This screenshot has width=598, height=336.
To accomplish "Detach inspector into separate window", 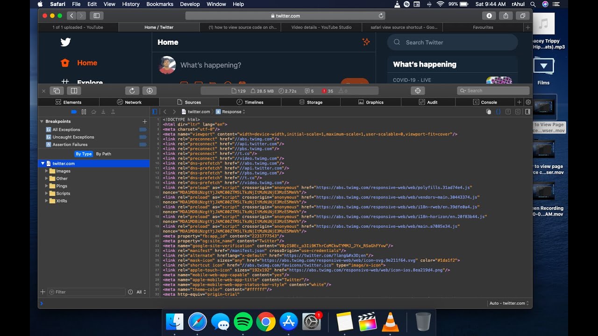I will (x=57, y=91).
